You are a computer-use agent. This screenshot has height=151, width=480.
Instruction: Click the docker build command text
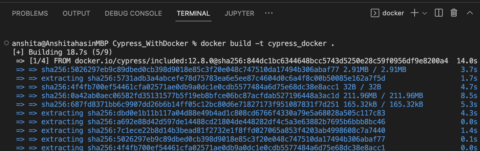click(x=267, y=43)
